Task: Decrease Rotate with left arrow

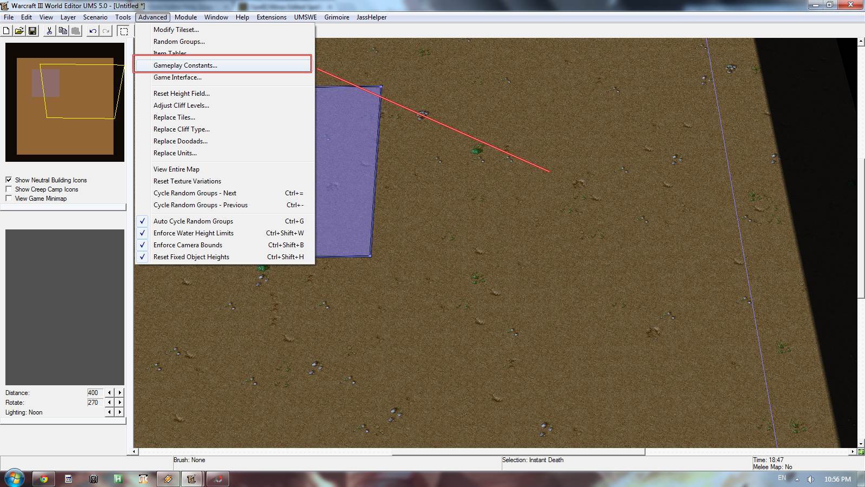Action: (110, 403)
